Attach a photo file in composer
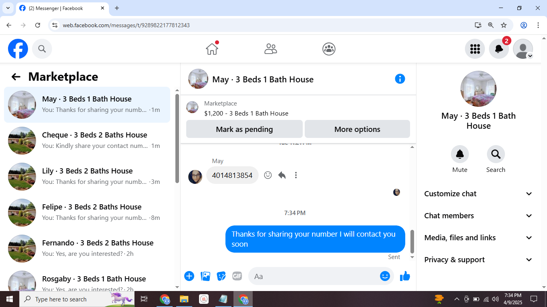This screenshot has width=547, height=307. (205, 276)
